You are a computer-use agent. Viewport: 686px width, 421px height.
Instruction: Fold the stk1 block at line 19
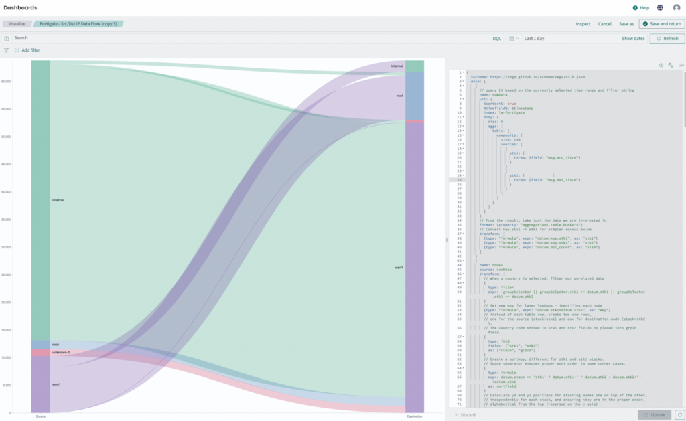click(x=464, y=153)
